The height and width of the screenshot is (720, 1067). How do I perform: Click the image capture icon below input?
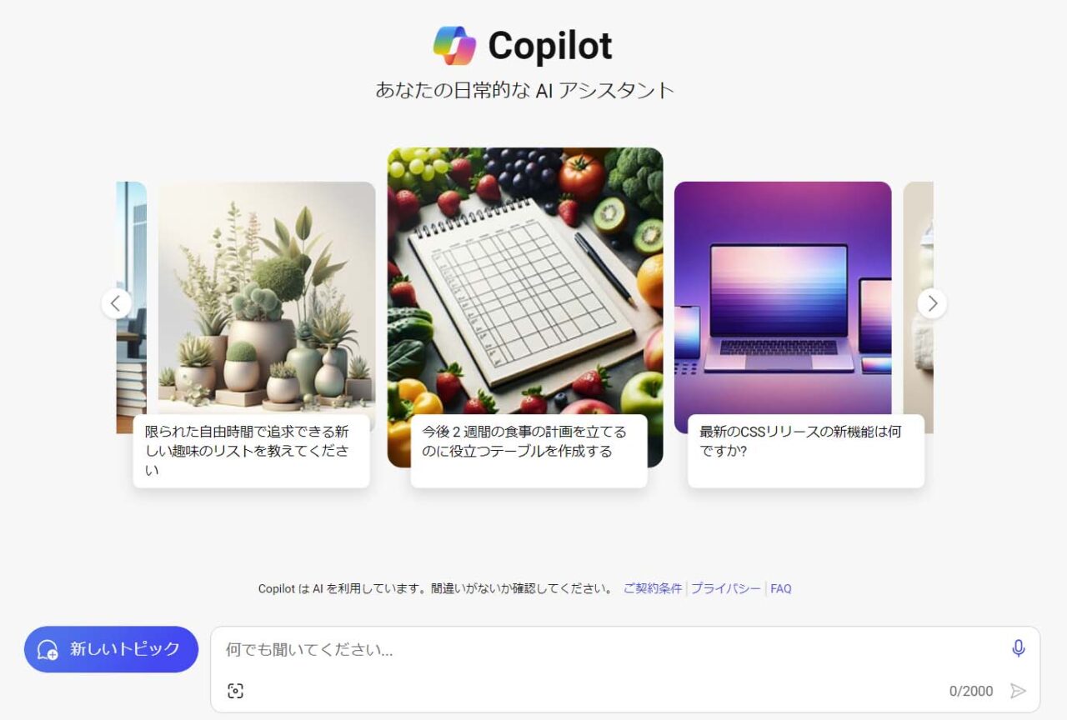pos(235,691)
